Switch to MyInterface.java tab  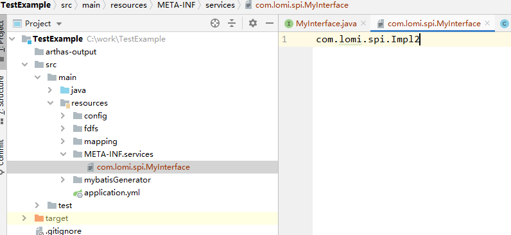click(x=326, y=24)
